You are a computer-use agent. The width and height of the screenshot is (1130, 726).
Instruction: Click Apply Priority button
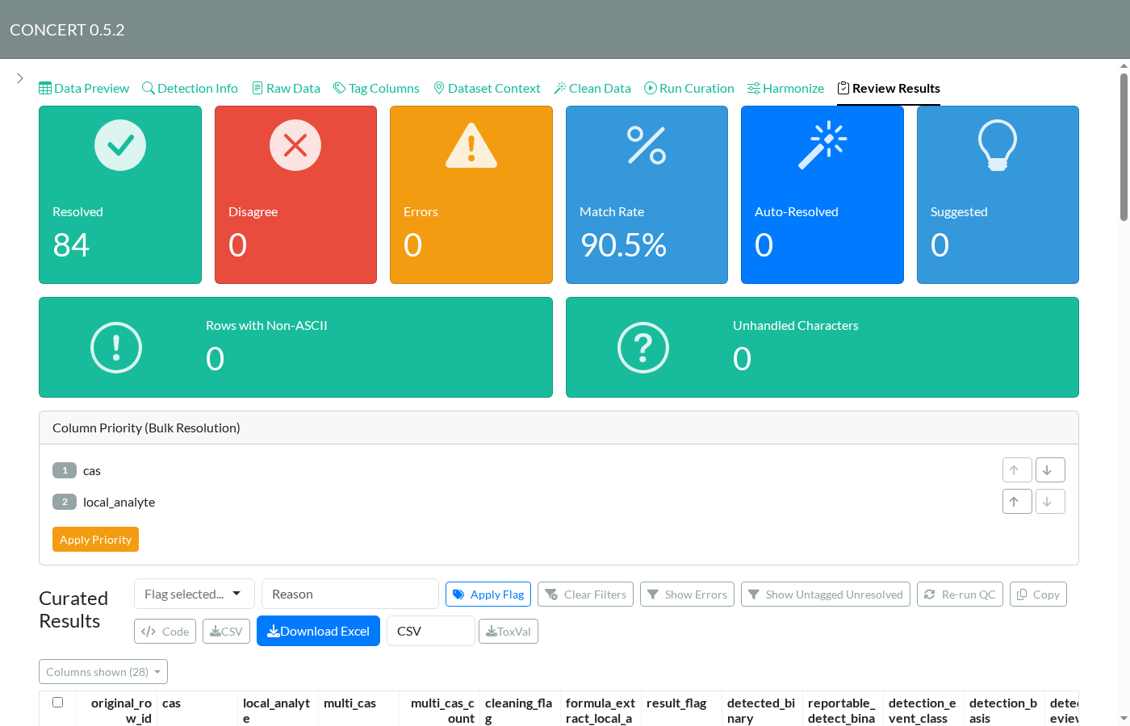(x=95, y=540)
